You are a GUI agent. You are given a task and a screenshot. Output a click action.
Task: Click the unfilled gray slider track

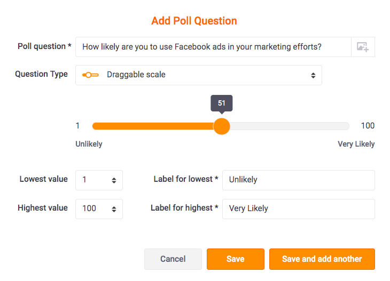point(290,126)
